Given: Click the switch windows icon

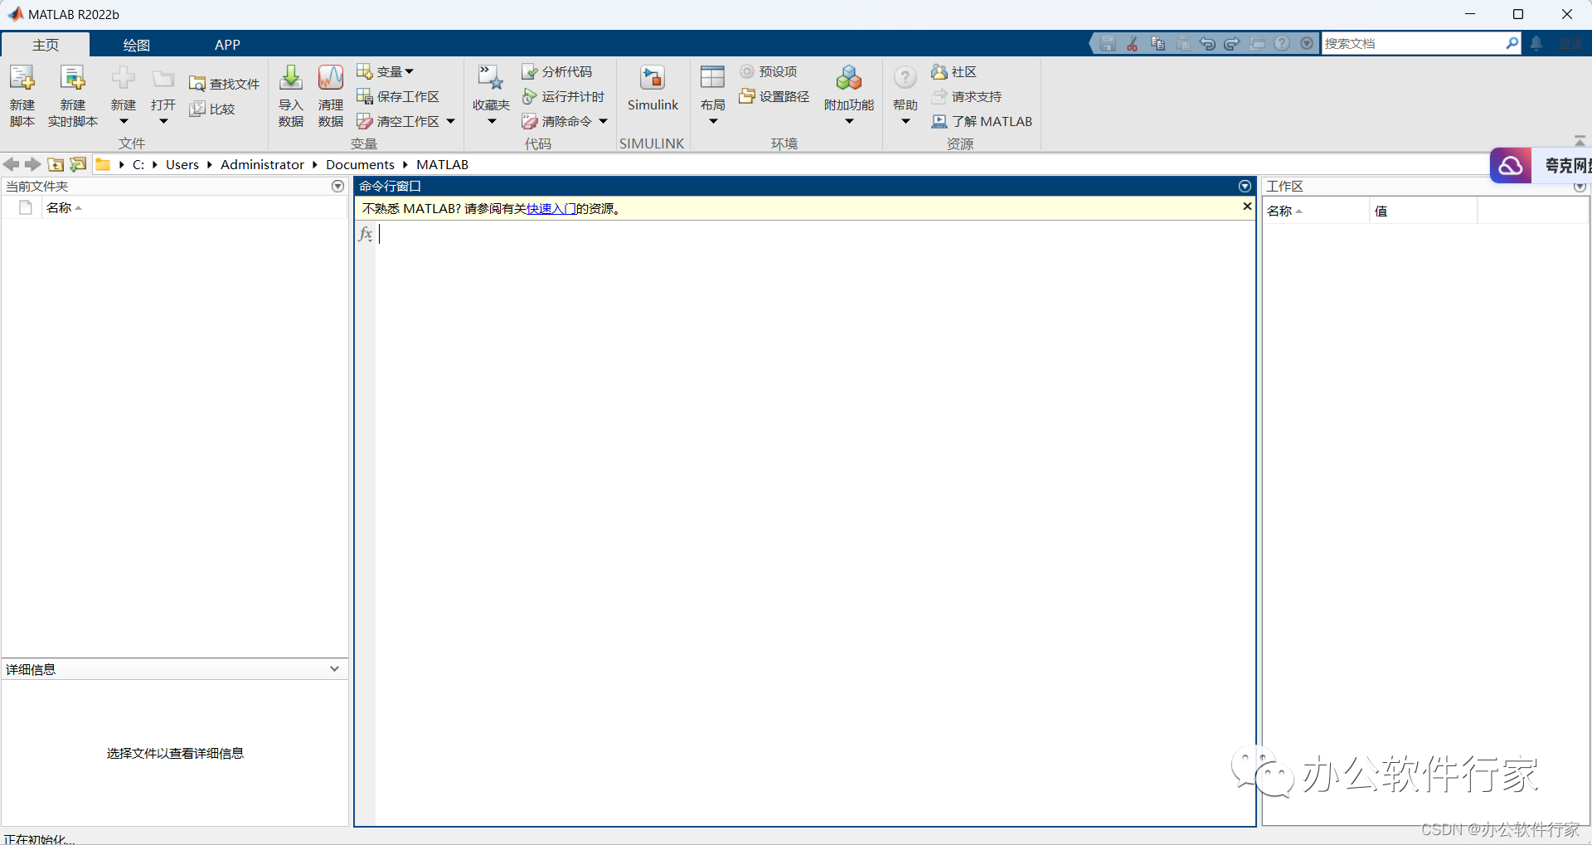Looking at the screenshot, I should 1257,43.
